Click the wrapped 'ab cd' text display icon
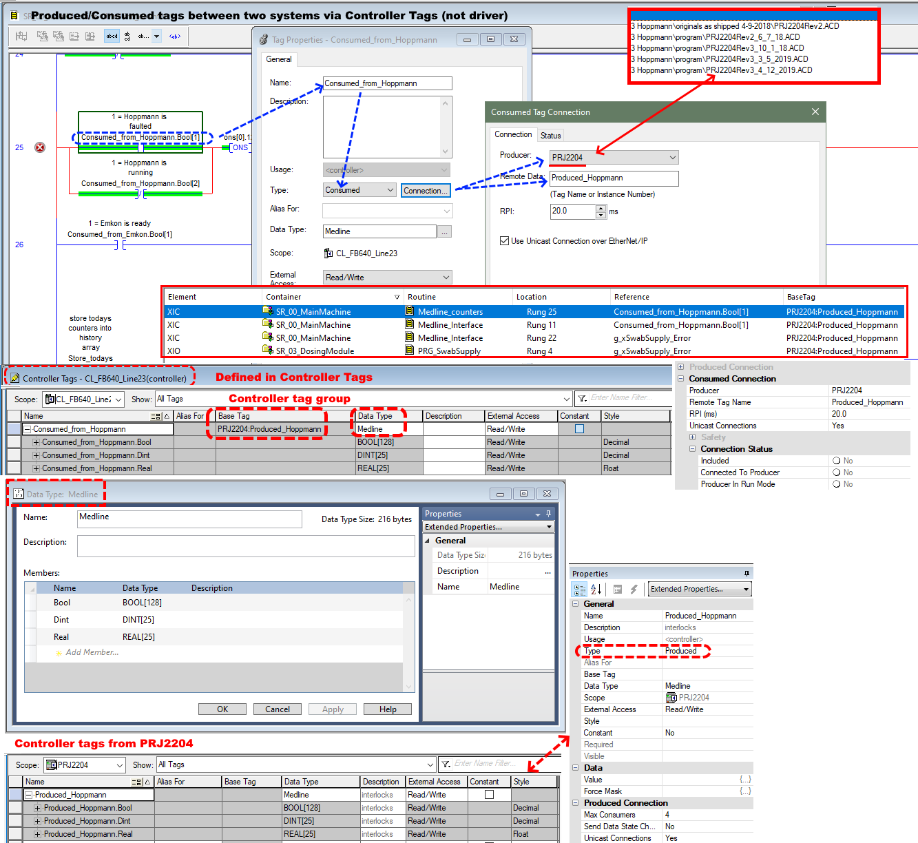The width and height of the screenshot is (918, 843). point(127,36)
